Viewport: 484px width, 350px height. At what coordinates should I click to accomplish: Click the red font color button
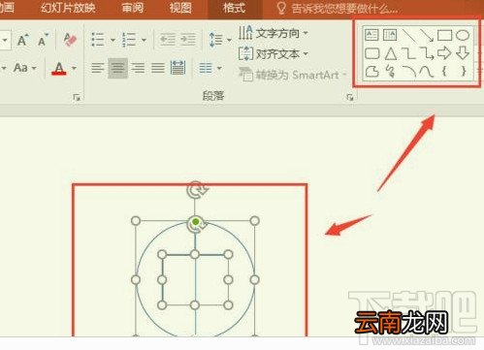pos(59,68)
